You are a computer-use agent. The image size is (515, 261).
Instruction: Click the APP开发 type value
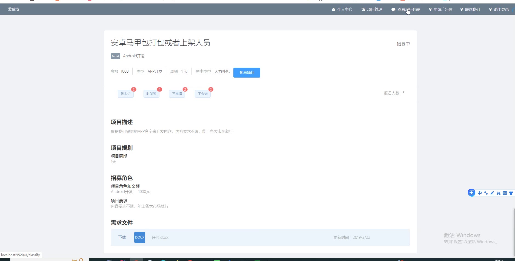(155, 71)
